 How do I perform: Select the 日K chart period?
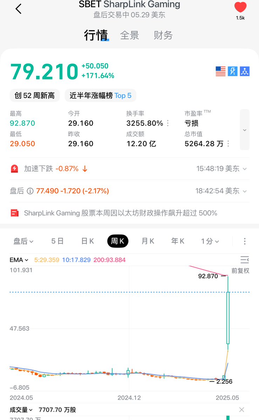click(88, 241)
